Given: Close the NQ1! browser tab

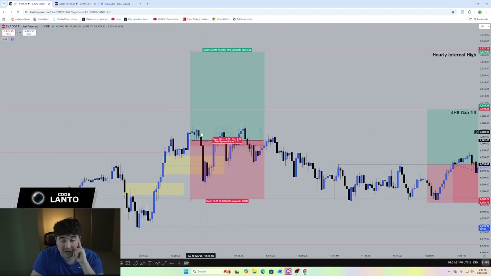Looking at the screenshot, I should pos(95,4).
